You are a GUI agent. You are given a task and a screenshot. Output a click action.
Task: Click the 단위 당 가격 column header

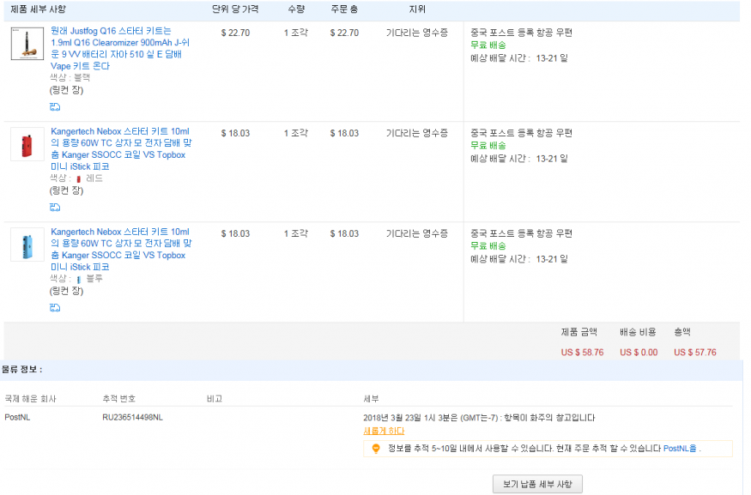click(233, 9)
